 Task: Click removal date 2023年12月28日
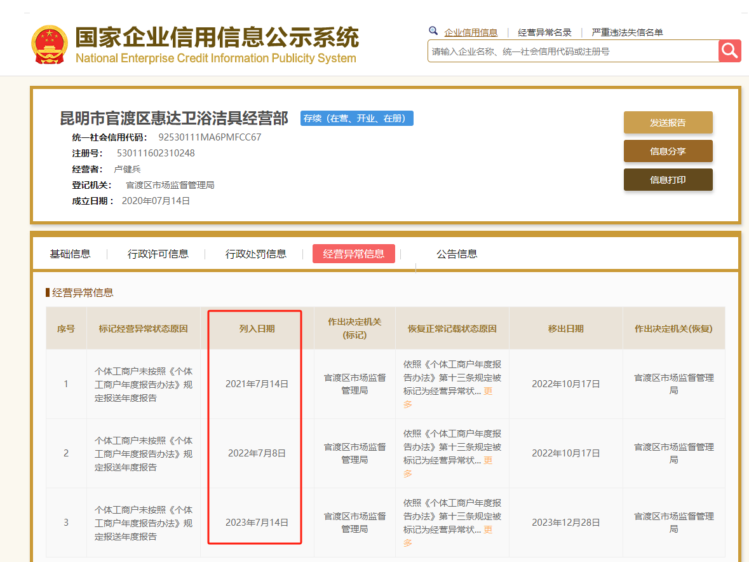[565, 523]
